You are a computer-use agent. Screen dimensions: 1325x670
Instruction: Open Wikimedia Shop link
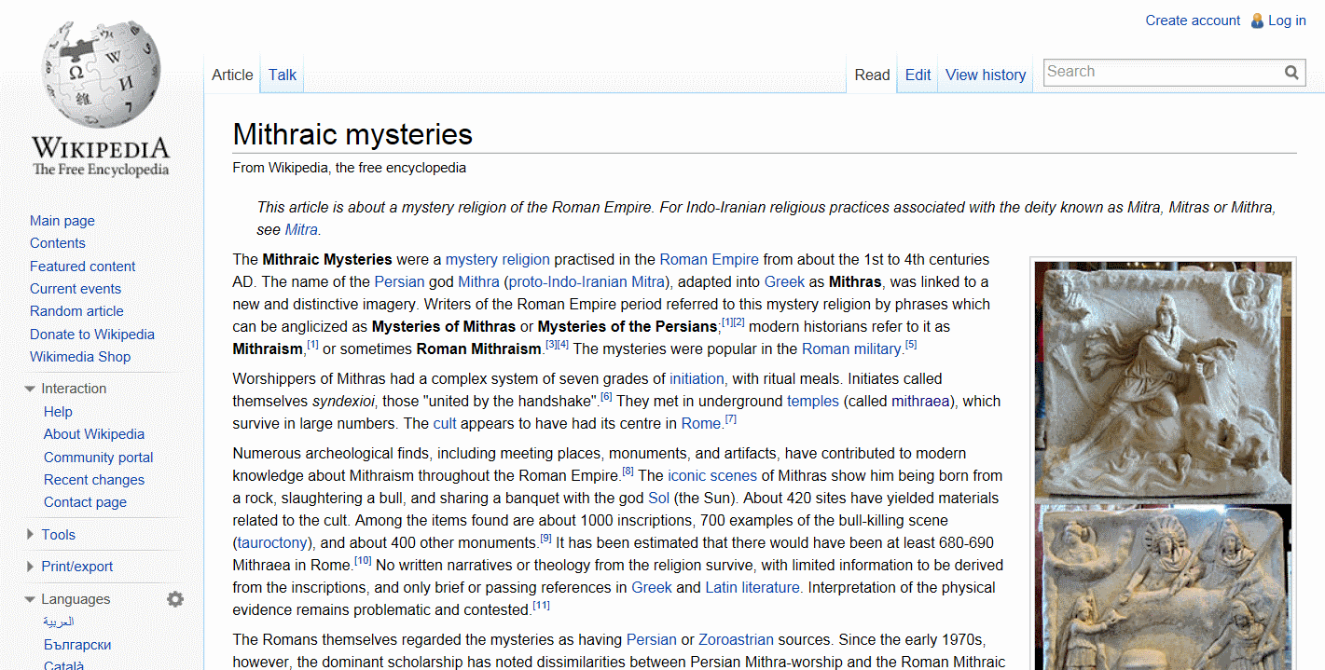point(80,357)
